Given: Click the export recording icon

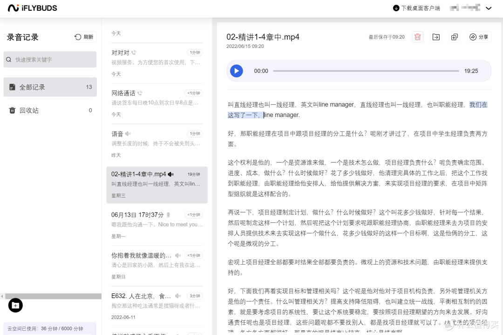Looking at the screenshot, I should click(436, 37).
